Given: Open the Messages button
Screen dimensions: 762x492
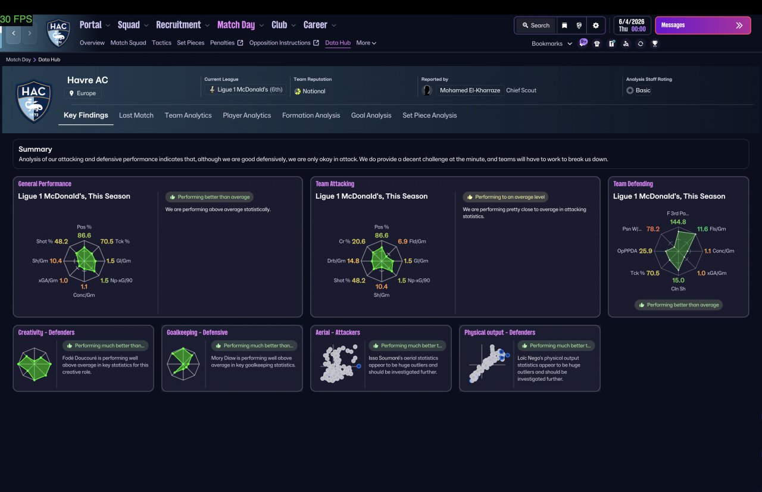Looking at the screenshot, I should [x=702, y=26].
